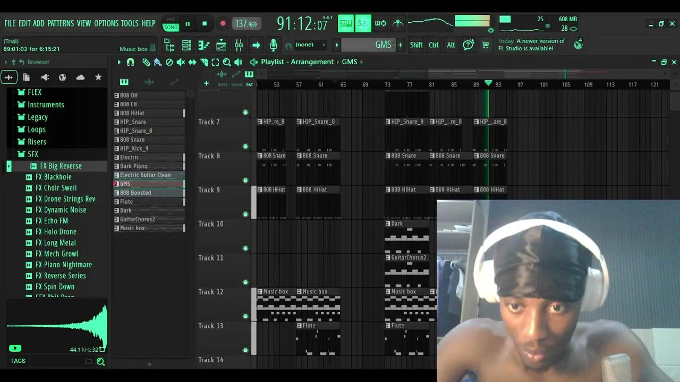680x382 pixels.
Task: Mute Track 7 with its green dot
Action: coord(245,146)
